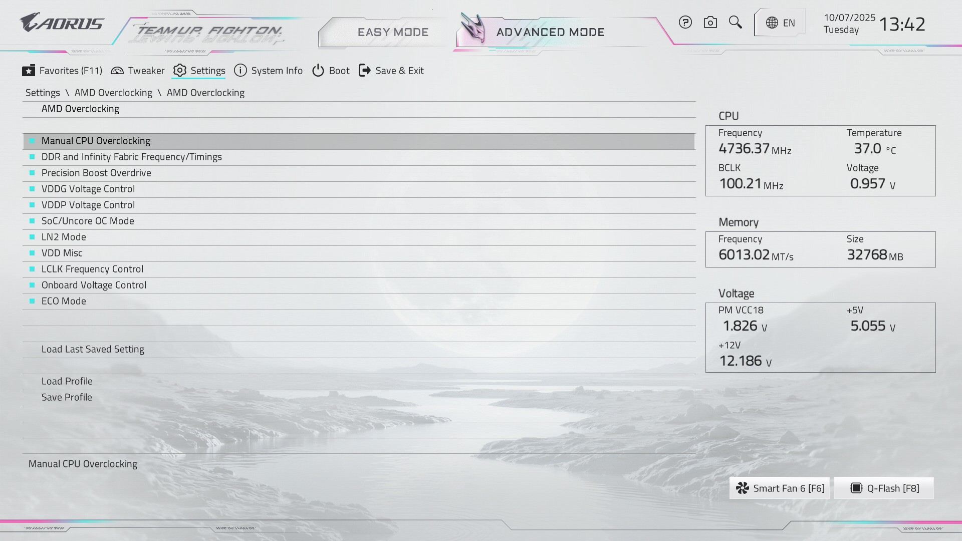
Task: Click the Favorites star folder icon
Action: [x=29, y=71]
